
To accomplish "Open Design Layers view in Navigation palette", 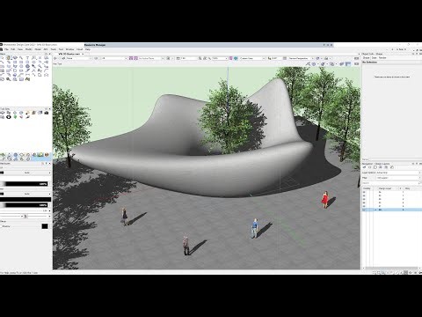I will (370, 167).
